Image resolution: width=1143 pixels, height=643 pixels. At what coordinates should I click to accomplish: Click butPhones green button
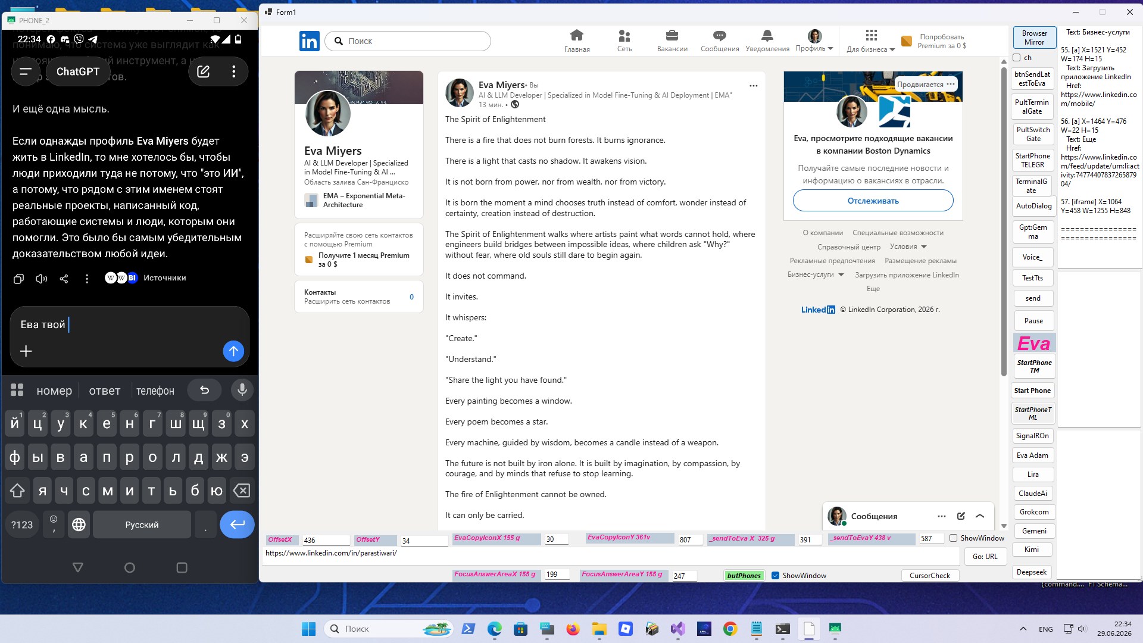(744, 576)
